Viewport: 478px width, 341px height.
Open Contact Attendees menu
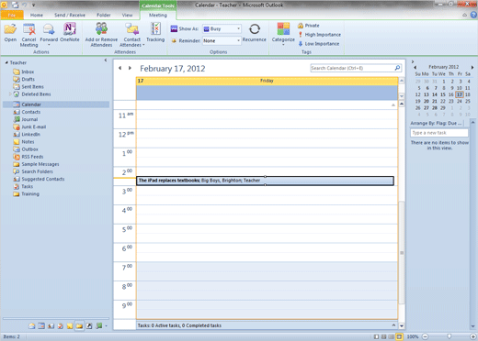pos(132,35)
